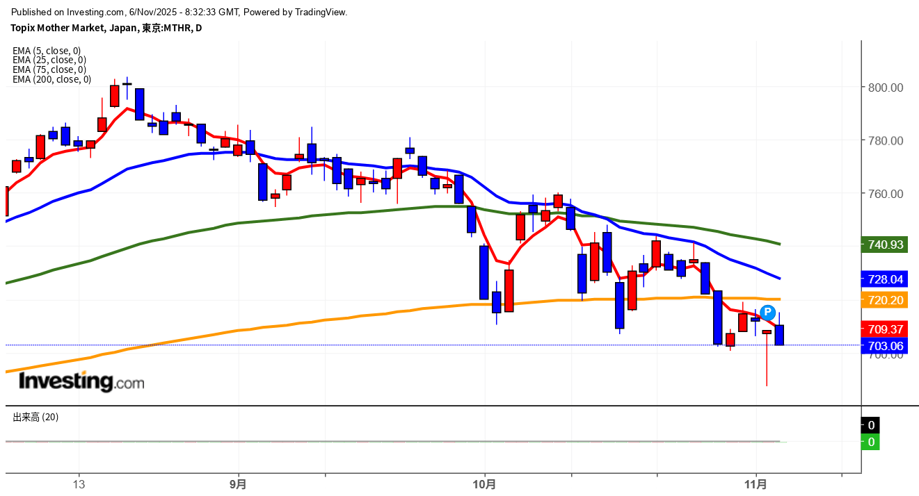The height and width of the screenshot is (496, 919).
Task: Click the Published on Investing.com header text
Action: 179,12
